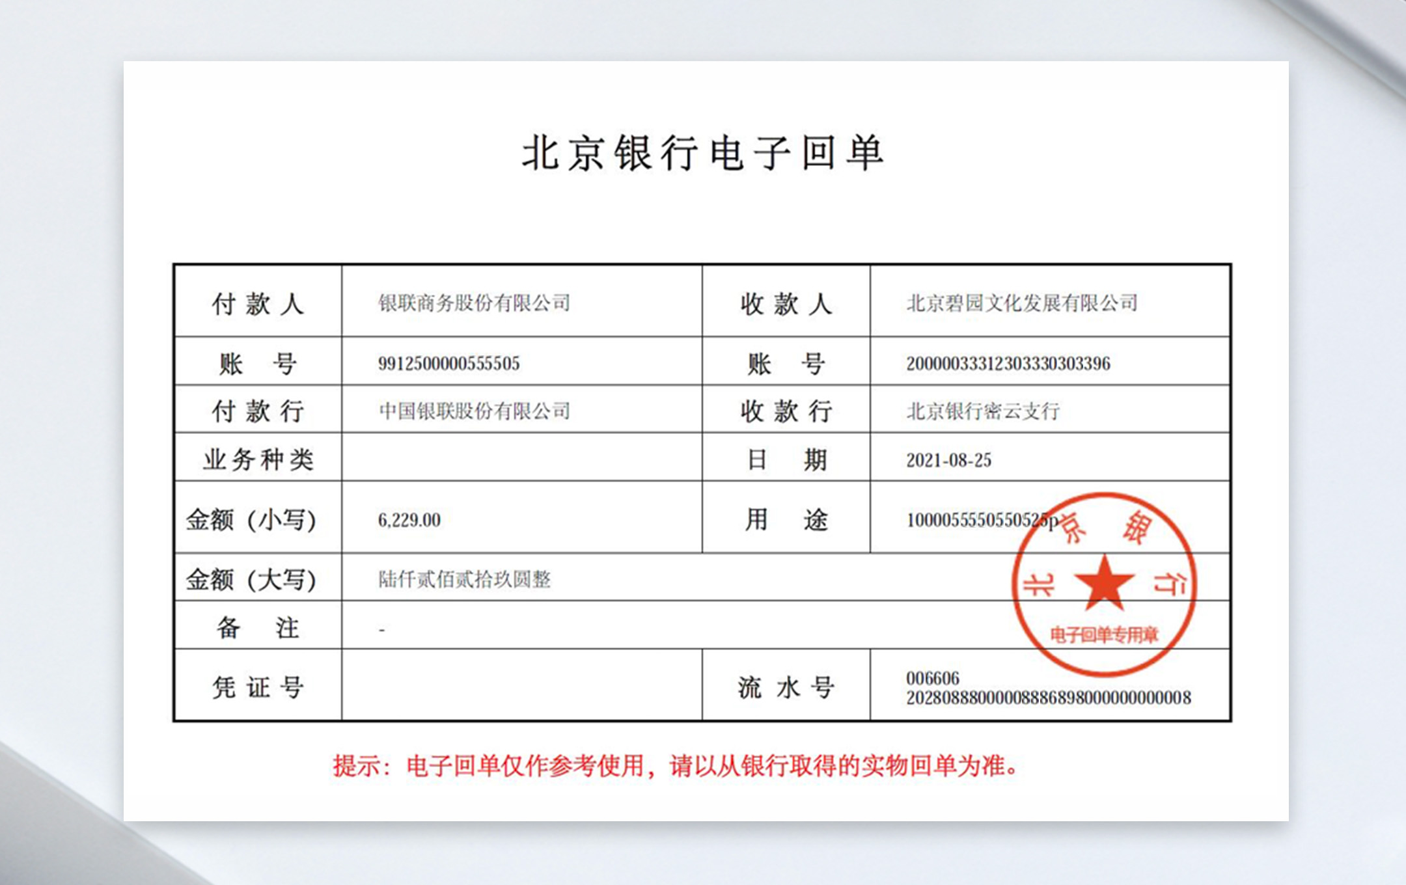This screenshot has height=885, width=1406.
Task: Click purpose value 1000055550550525p
Action: [x=982, y=520]
